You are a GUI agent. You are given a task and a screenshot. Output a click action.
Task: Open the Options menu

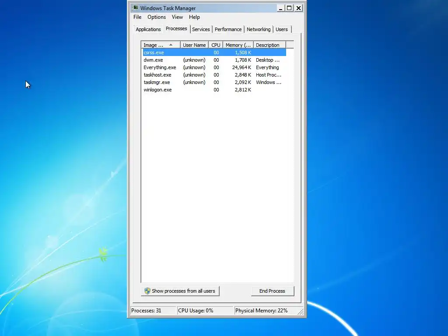[157, 17]
